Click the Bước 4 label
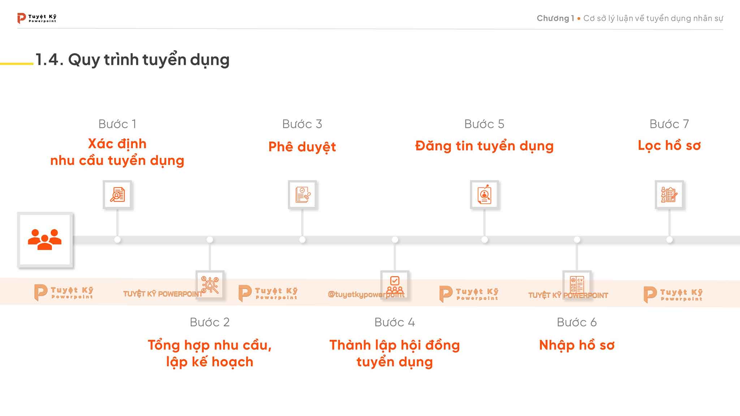 (x=395, y=322)
